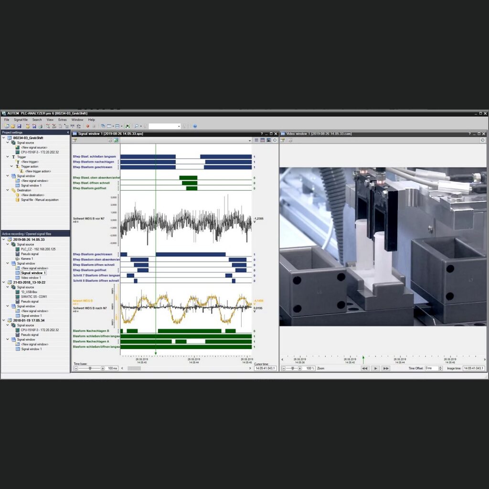Click the Open project folder icon
Image resolution: width=489 pixels, height=489 pixels.
(13, 126)
